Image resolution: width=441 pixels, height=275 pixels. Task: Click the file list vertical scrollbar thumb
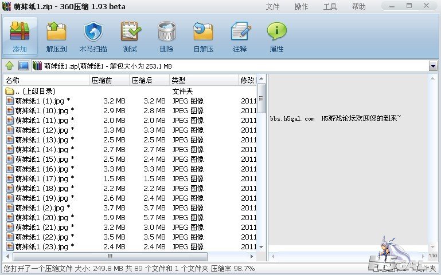point(262,98)
